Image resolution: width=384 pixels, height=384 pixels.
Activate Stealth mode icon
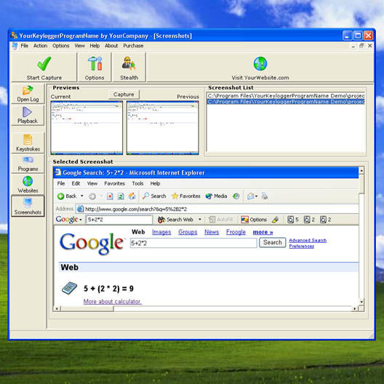click(129, 63)
